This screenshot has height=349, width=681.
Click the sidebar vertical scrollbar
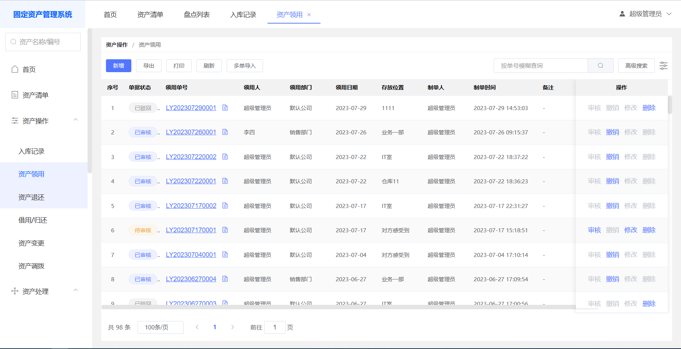90,101
